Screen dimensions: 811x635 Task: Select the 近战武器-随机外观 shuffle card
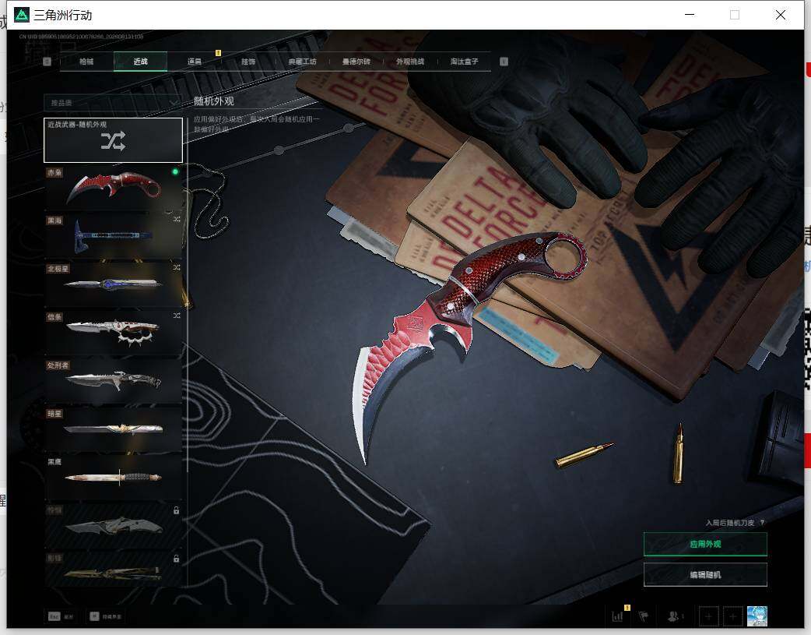pos(114,139)
